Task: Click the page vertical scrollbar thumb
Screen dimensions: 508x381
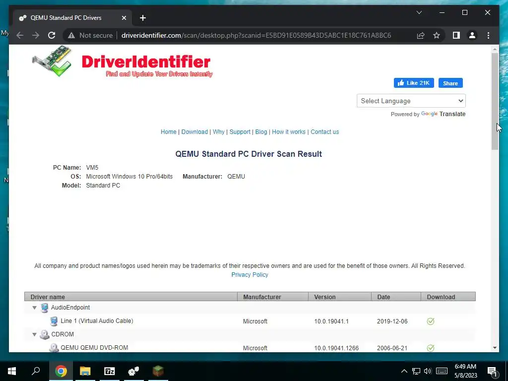Action: coord(495,101)
